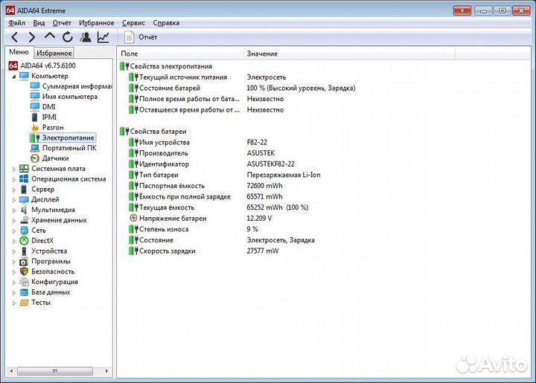This screenshot has width=536, height=383.
Task: Click the Back navigation arrow
Action: [x=14, y=37]
